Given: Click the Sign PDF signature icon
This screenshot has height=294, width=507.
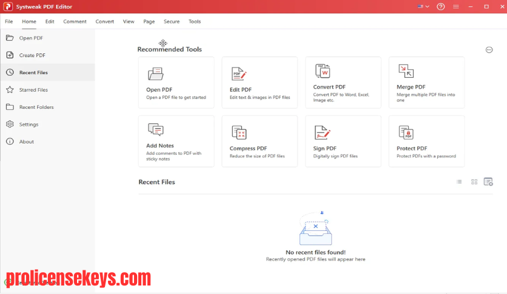Looking at the screenshot, I should click(x=323, y=132).
